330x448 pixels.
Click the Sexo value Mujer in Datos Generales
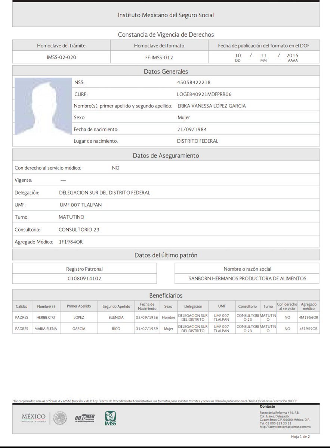pos(184,118)
